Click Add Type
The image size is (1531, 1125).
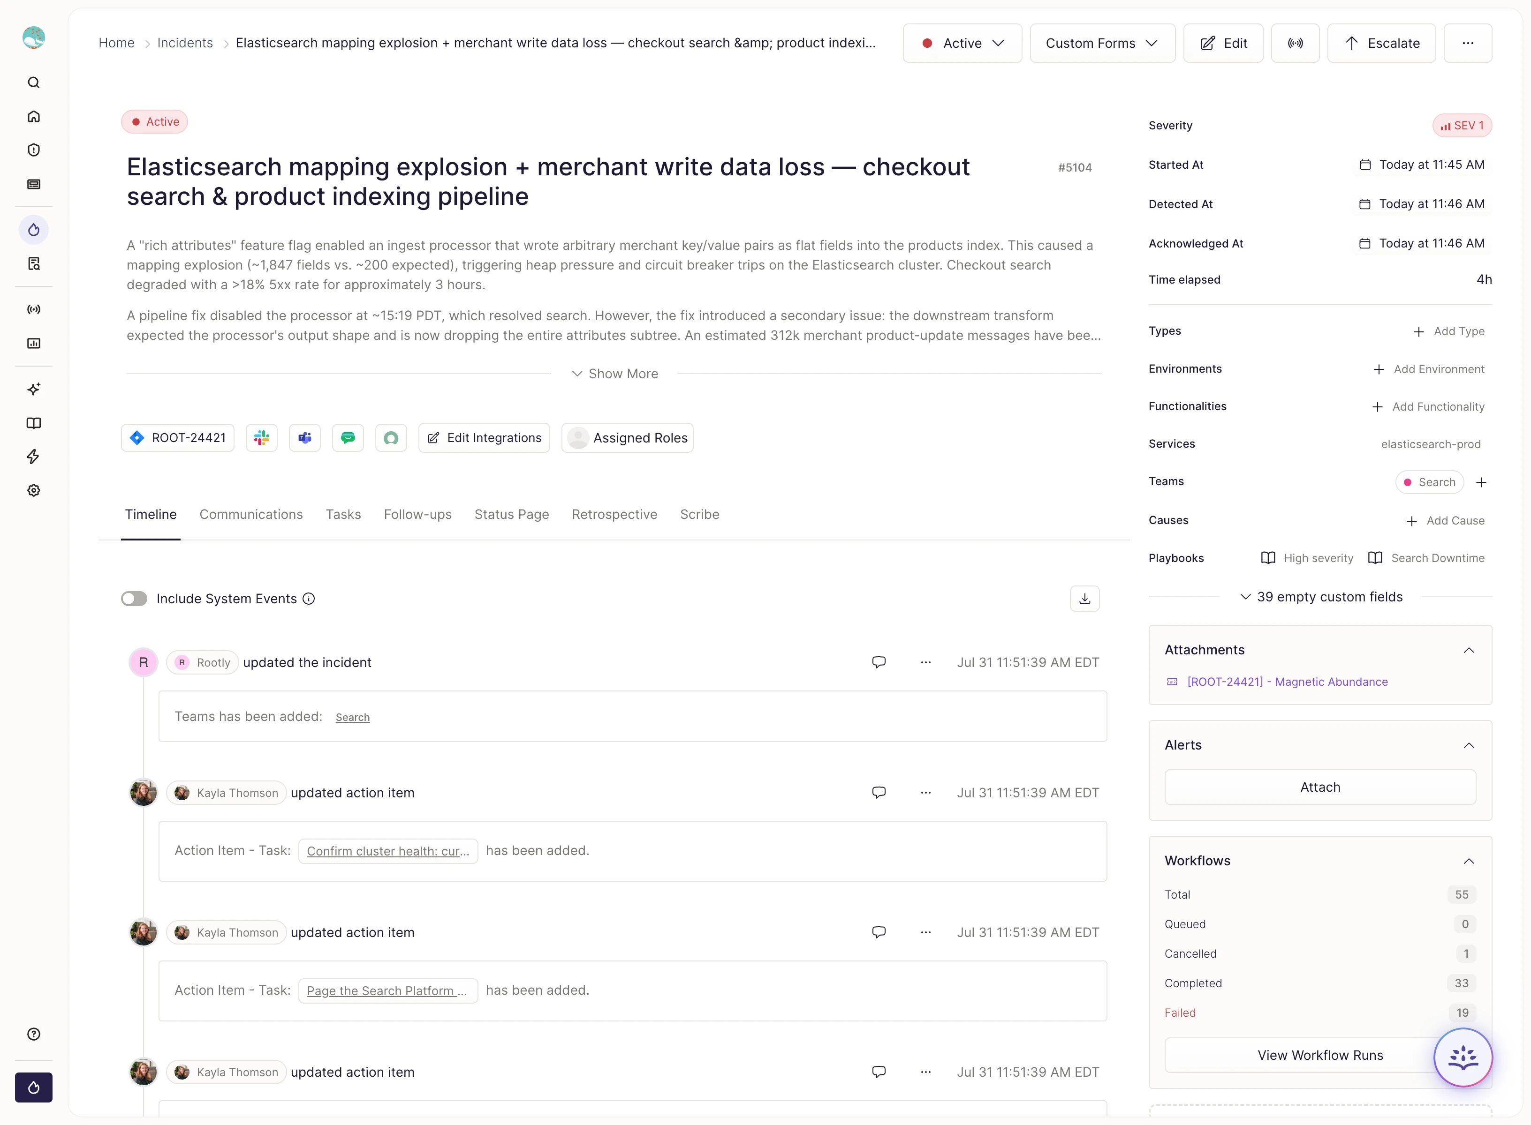click(x=1448, y=331)
